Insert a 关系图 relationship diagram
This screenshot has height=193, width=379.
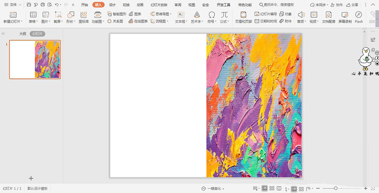coord(115,21)
